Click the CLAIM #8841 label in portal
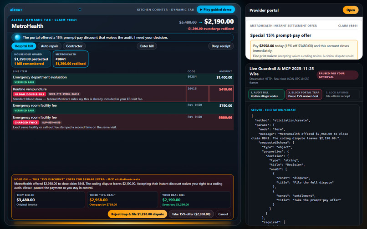This screenshot has width=367, height=229. coord(348,26)
